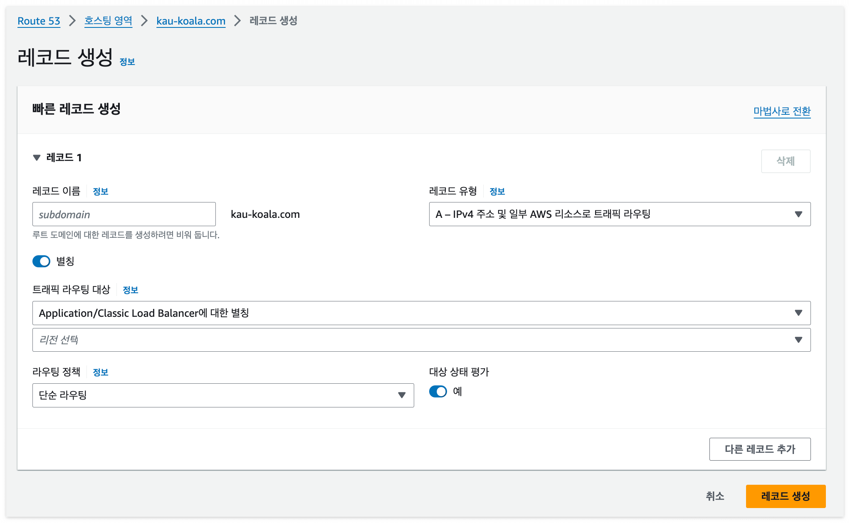
Task: Open the 단순 라우팅 policy dropdown
Action: 223,395
